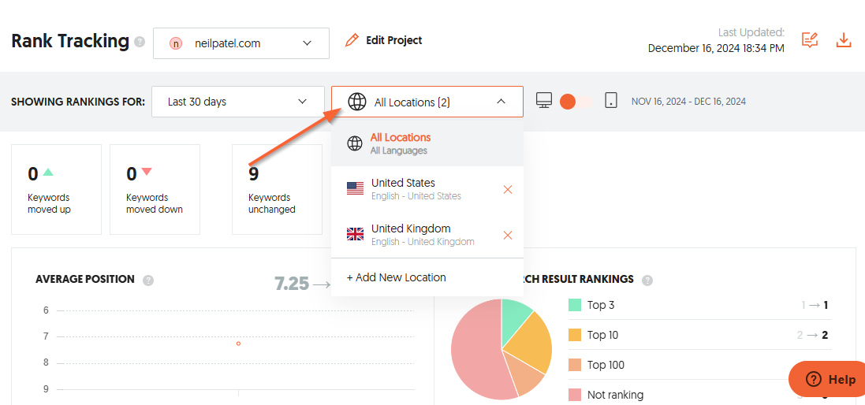Click the Search Result Rankings info icon
The width and height of the screenshot is (865, 405).
pos(647,280)
